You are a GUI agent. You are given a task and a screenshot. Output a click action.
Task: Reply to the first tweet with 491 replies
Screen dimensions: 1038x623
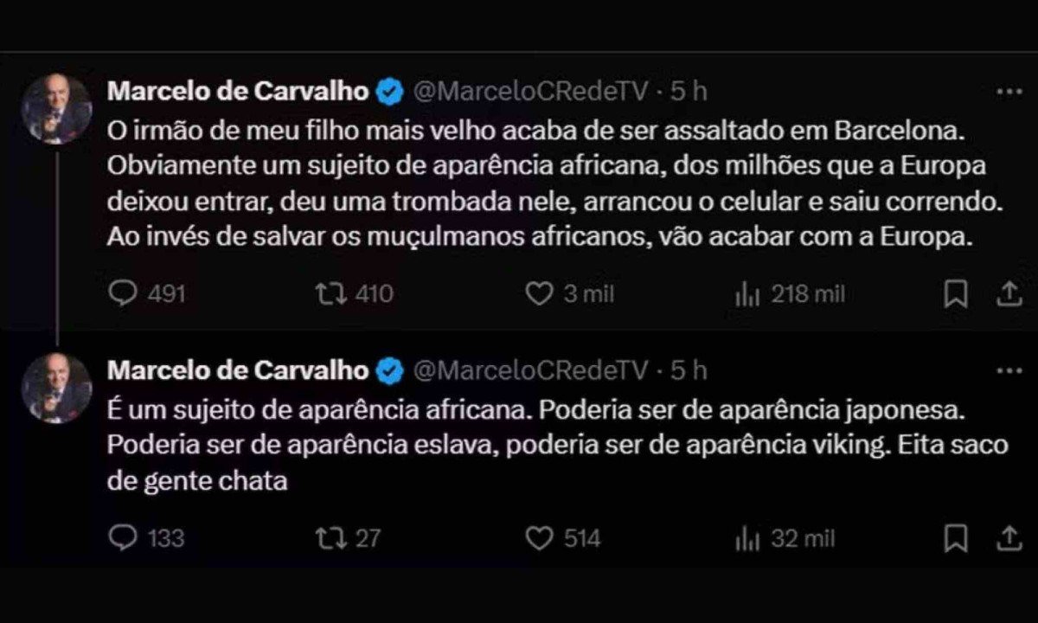click(125, 294)
